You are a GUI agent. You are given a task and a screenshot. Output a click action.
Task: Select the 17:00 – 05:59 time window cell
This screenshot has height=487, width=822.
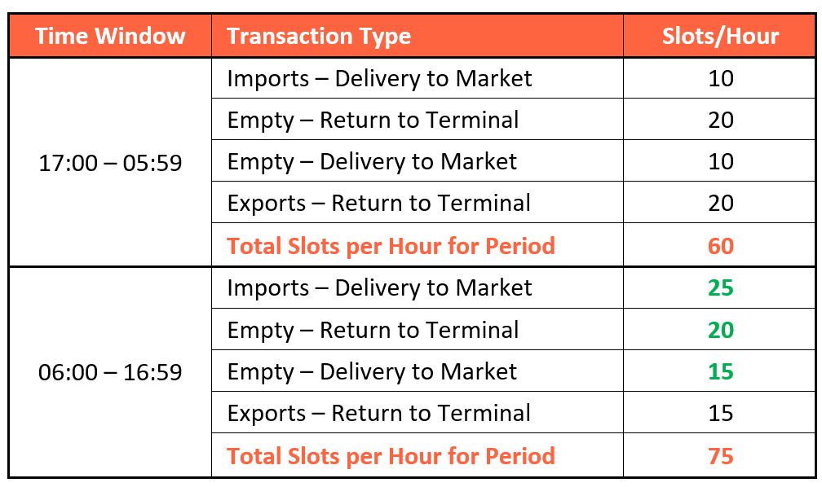click(110, 162)
